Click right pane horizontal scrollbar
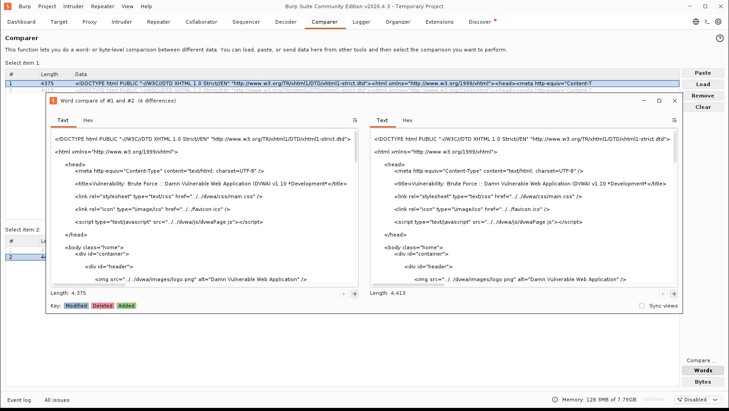This screenshot has height=411, width=729. [x=409, y=284]
